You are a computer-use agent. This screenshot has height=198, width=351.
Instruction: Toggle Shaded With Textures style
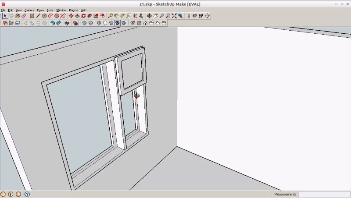[x=118, y=23]
